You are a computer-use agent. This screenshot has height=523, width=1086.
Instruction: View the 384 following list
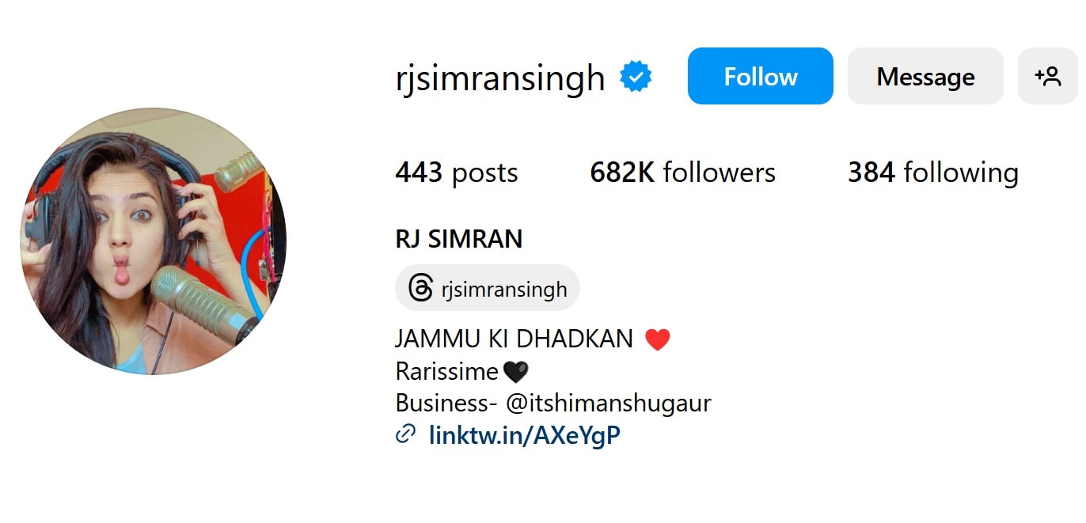coord(933,172)
